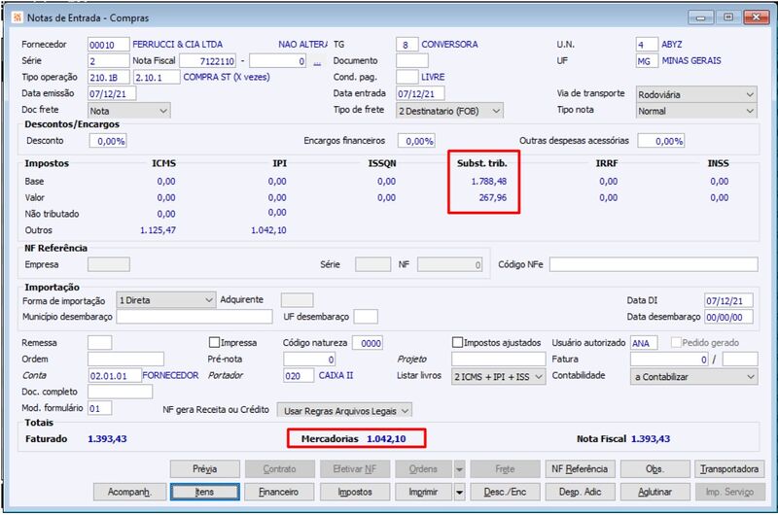Open NF Referência button
Screen dimensions: 778x515
(x=580, y=469)
